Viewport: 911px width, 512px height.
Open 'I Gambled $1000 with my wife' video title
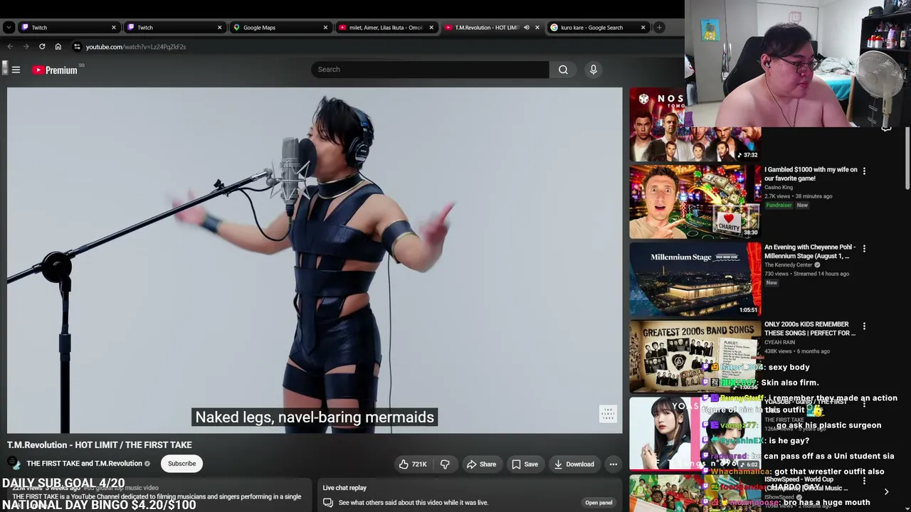point(811,174)
